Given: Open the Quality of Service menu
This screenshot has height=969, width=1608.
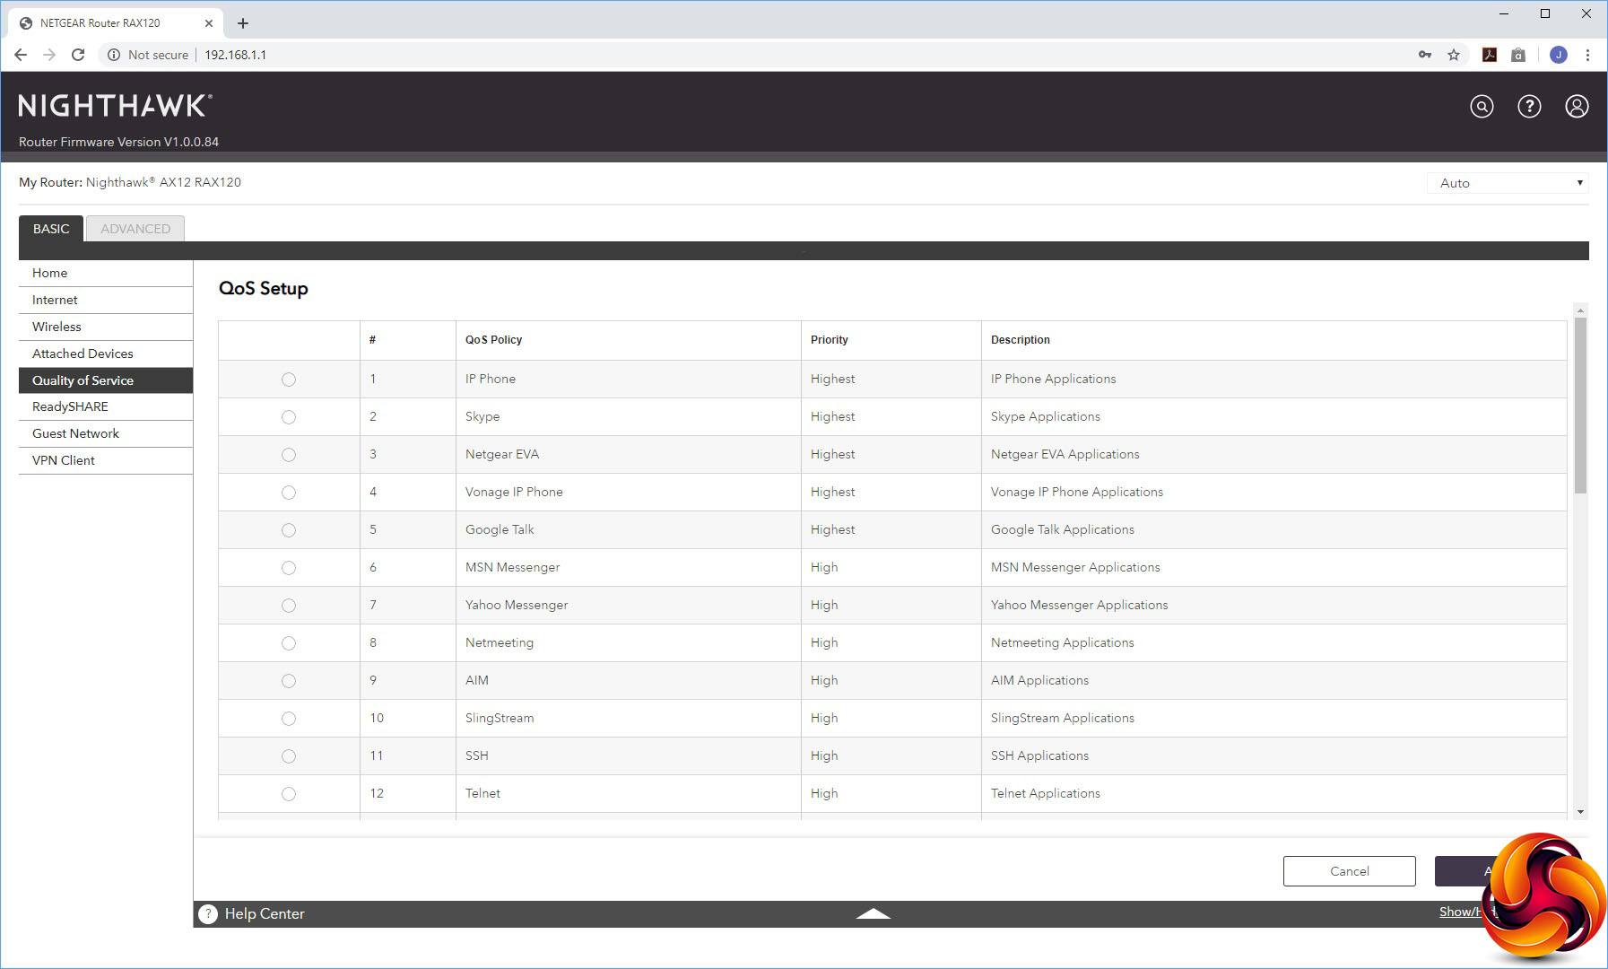Looking at the screenshot, I should 106,380.
